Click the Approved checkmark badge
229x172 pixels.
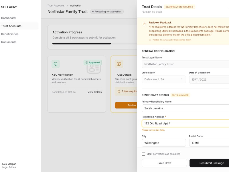pyautogui.click(x=92, y=62)
